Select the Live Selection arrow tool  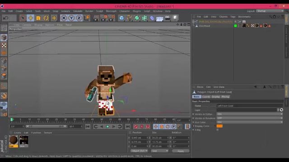(x=23, y=18)
